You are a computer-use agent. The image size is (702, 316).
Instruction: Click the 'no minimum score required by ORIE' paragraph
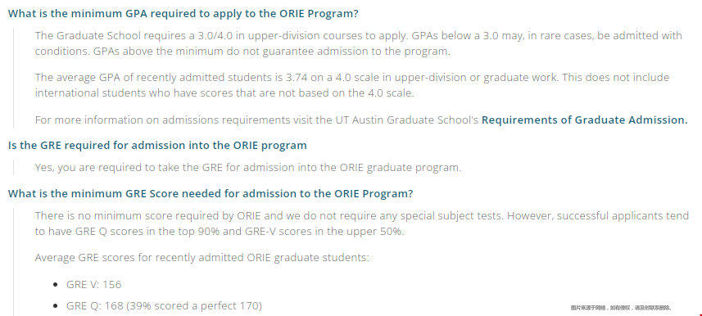[362, 223]
